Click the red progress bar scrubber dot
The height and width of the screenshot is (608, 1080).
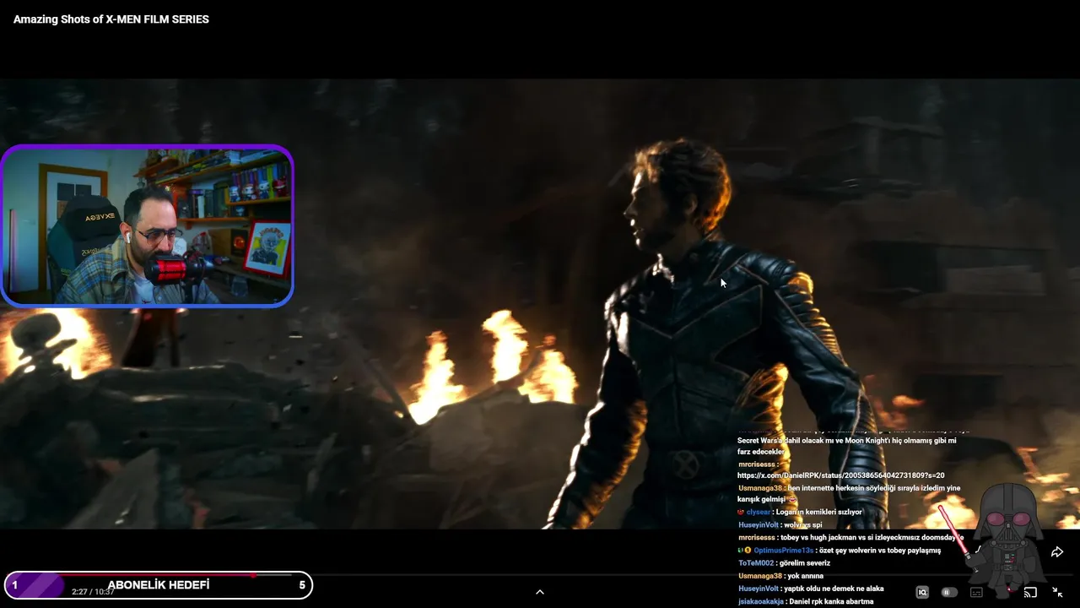(252, 575)
